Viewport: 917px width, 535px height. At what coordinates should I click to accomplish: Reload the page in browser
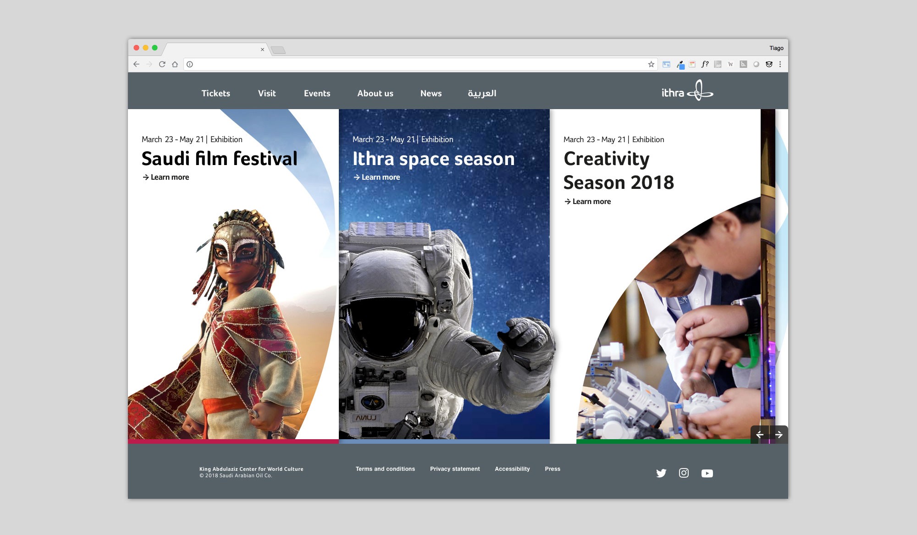point(162,64)
